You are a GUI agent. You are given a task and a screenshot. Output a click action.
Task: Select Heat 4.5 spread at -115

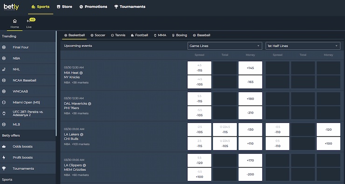[200, 68]
